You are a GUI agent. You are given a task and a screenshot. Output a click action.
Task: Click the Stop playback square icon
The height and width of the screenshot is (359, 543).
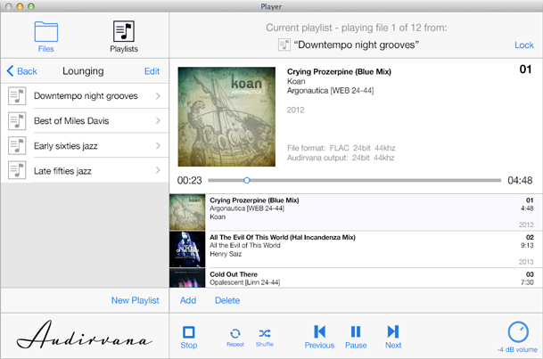189,332
